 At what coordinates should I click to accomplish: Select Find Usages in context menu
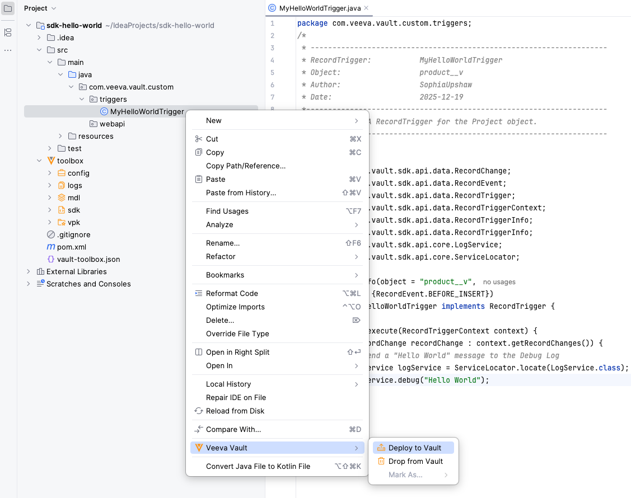(x=277, y=211)
